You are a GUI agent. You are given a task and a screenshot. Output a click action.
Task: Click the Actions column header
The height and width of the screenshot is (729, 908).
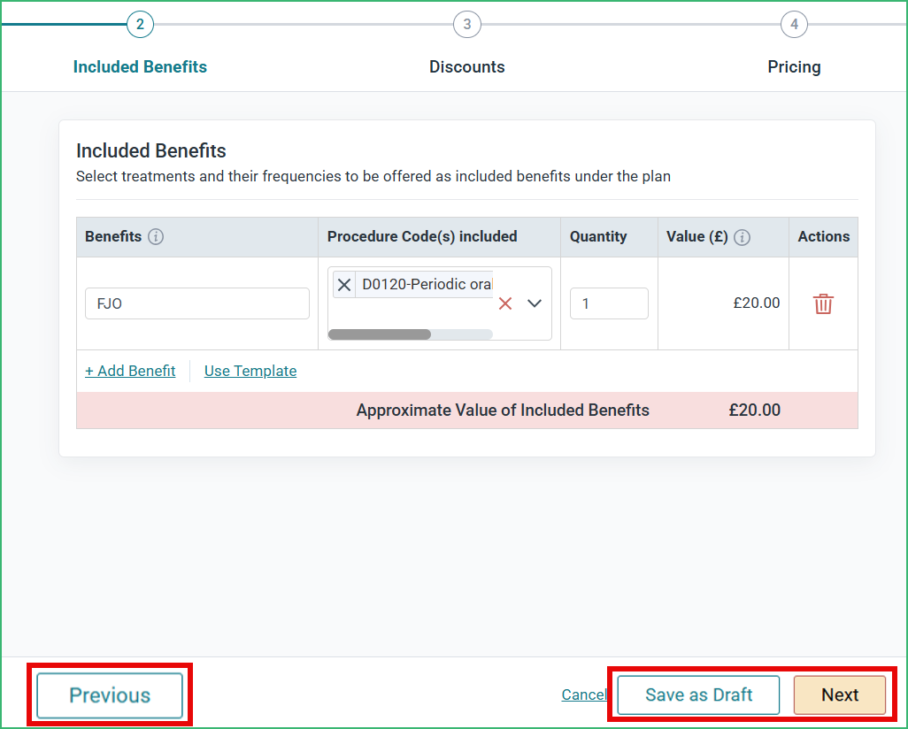tap(823, 237)
